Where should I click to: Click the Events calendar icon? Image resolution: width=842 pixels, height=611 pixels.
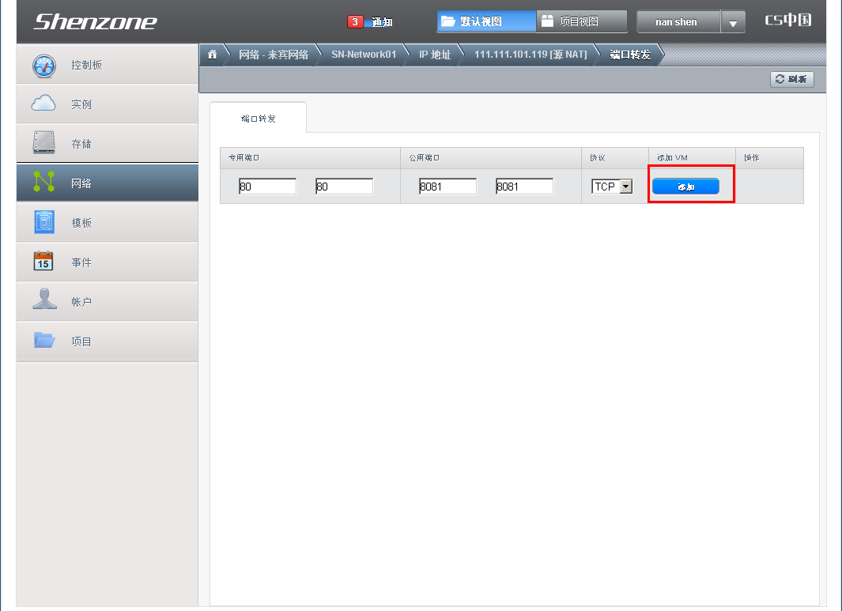pyautogui.click(x=43, y=262)
